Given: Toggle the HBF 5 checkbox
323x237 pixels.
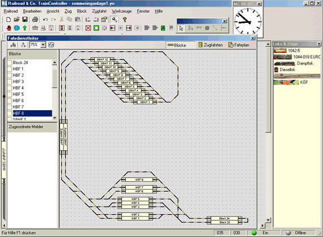Looking at the screenshot, I should click(x=9, y=95).
